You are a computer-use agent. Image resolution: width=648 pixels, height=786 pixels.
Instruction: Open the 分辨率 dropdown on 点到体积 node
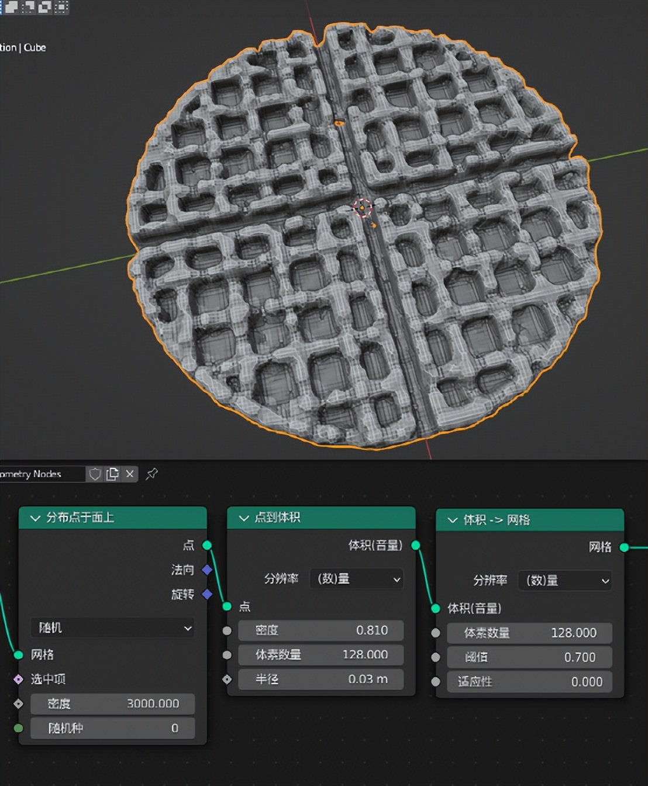356,579
